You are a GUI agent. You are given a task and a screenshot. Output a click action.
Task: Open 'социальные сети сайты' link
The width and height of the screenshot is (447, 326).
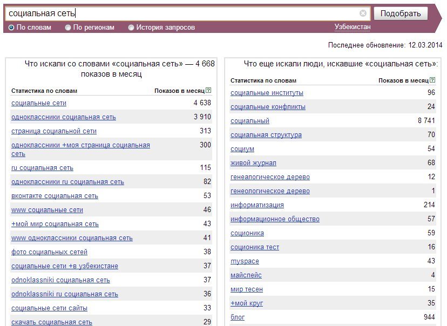click(49, 308)
